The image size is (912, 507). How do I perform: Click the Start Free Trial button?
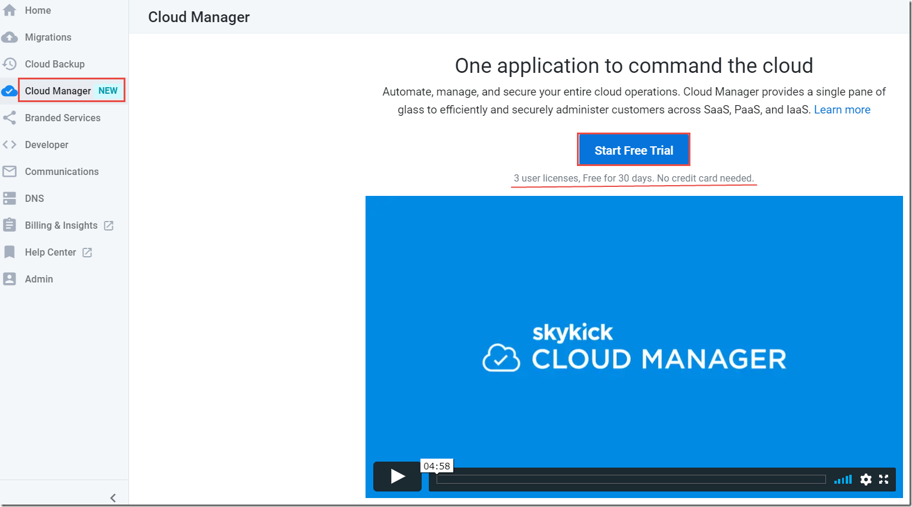[634, 150]
